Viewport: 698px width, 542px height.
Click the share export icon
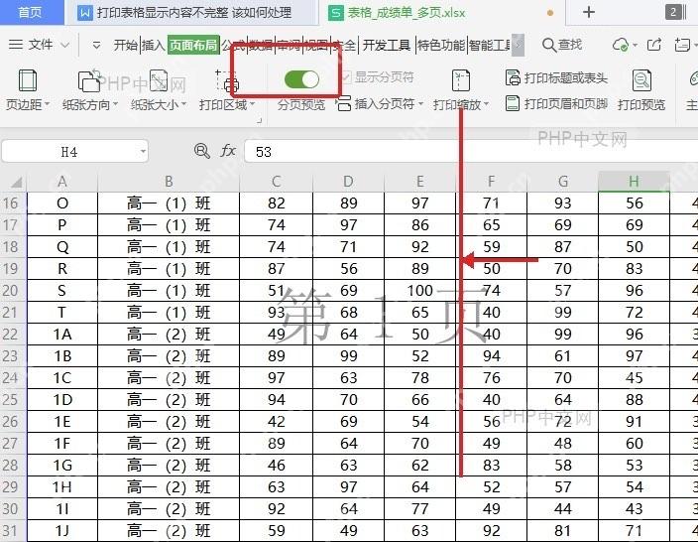pos(654,45)
